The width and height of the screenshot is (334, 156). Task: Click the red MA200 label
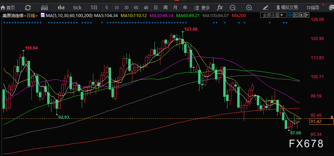[239, 15]
